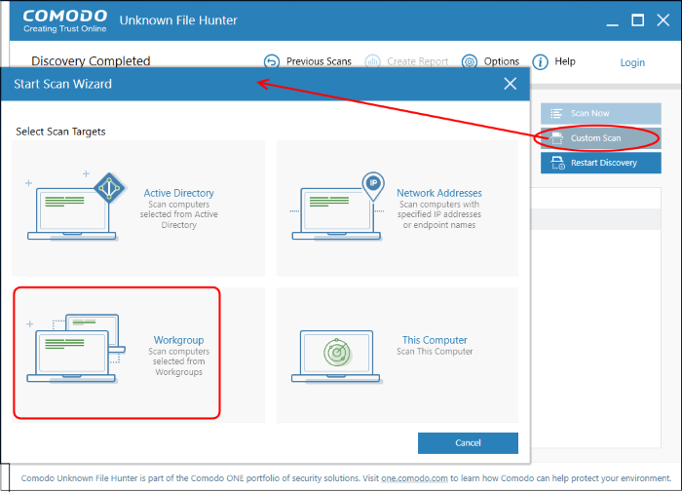The height and width of the screenshot is (492, 682).
Task: Click the Help info icon
Action: coord(540,61)
